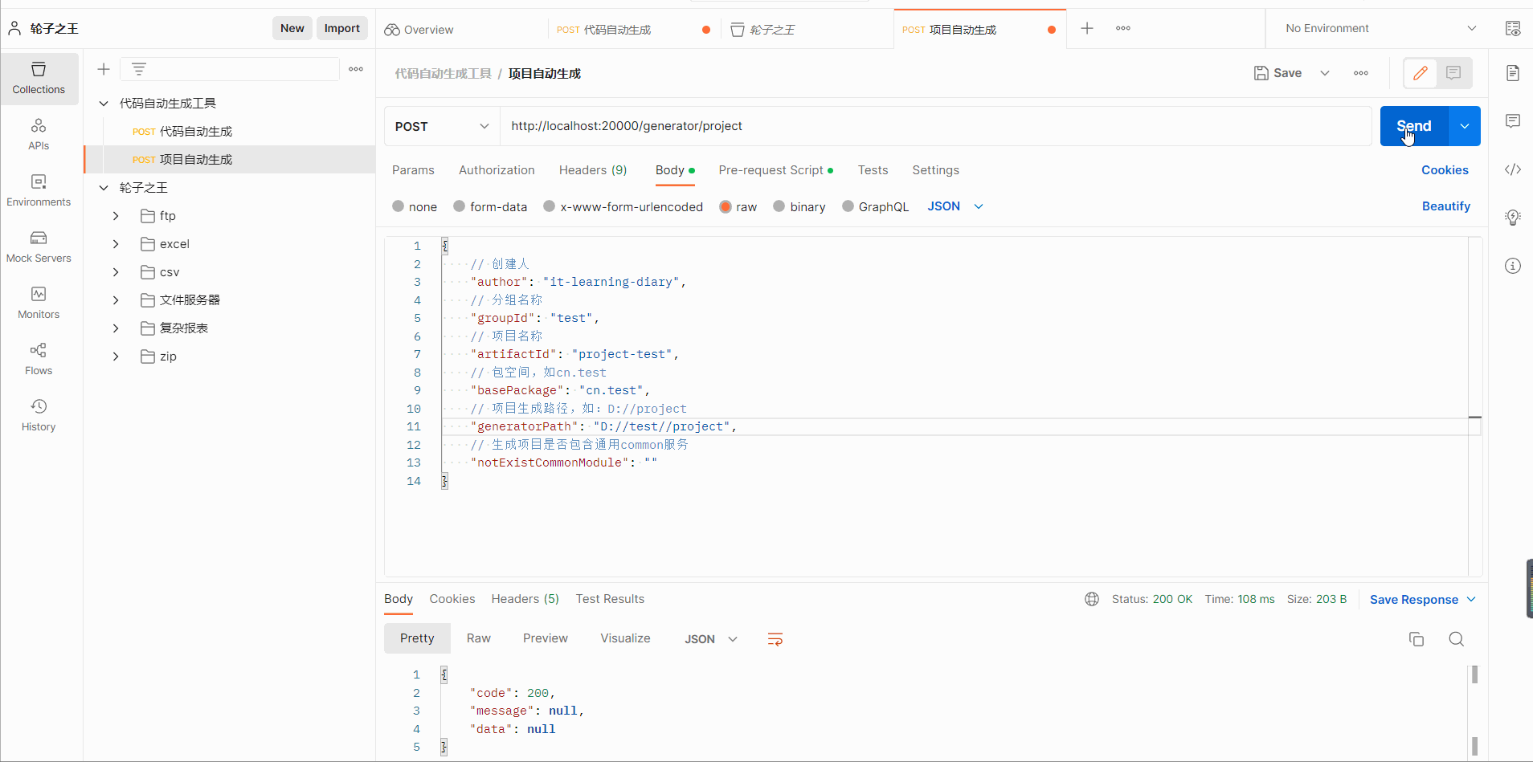Open the Monitors sidebar panel
Image resolution: width=1533 pixels, height=762 pixels.
tap(39, 304)
